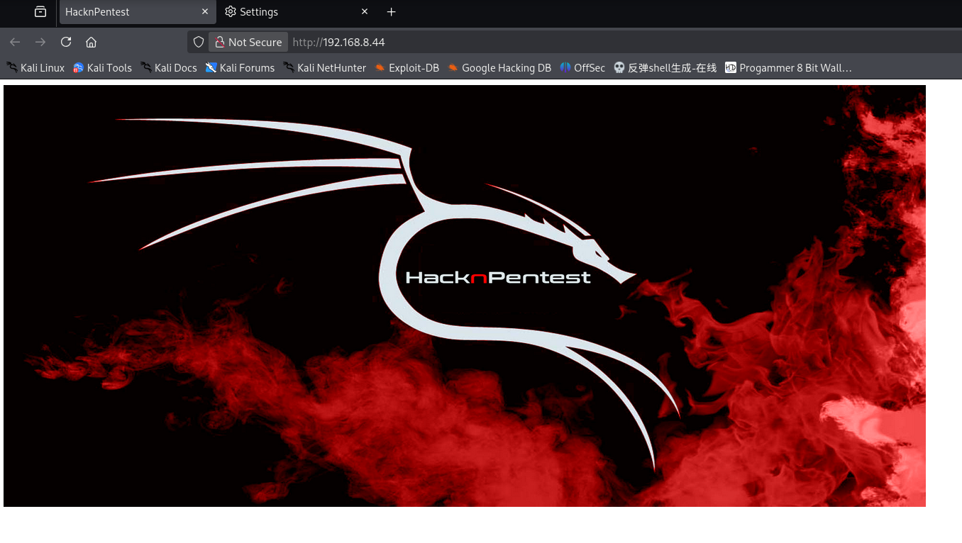The width and height of the screenshot is (962, 543).
Task: Open the tracking protection shield icon
Action: (x=199, y=42)
